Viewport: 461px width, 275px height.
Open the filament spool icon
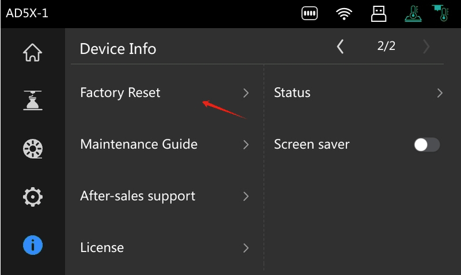click(x=32, y=149)
